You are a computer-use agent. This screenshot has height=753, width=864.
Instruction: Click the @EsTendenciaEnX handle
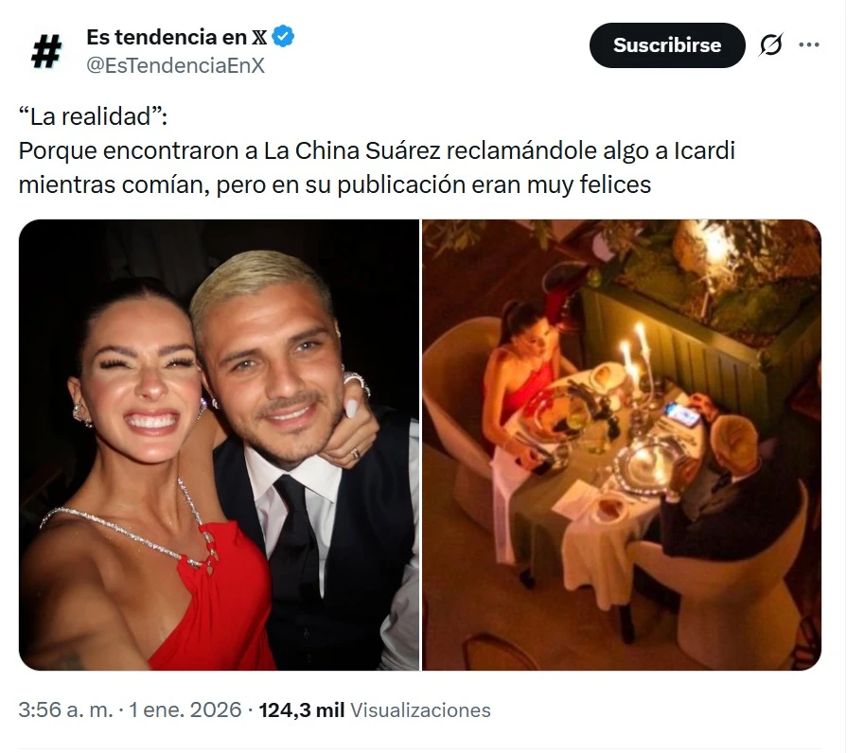[176, 65]
